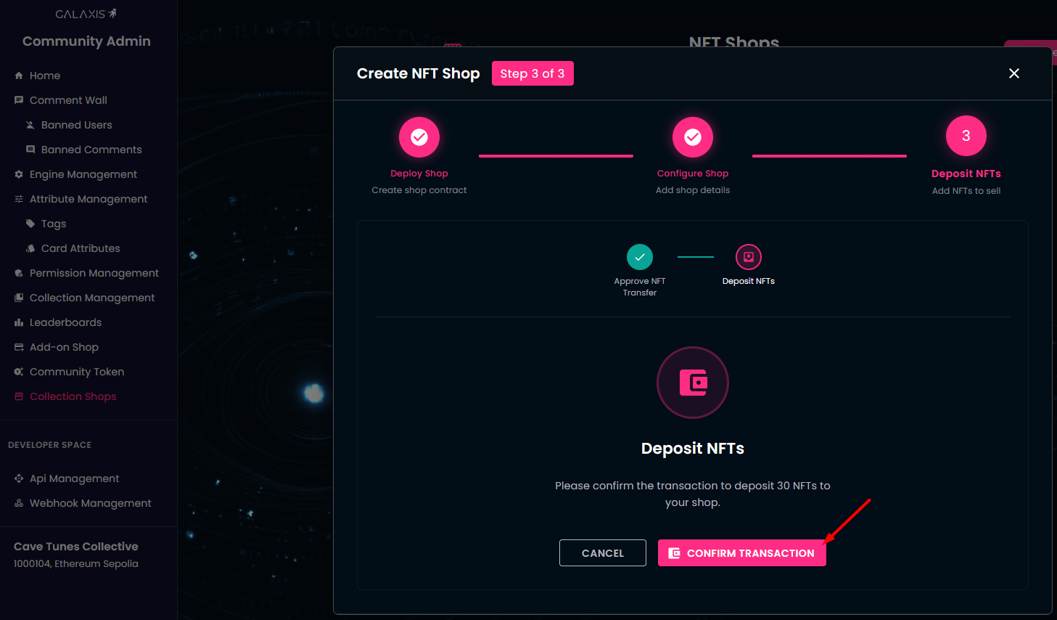This screenshot has width=1057, height=620.
Task: Go to Banned Users page
Action: click(x=76, y=125)
